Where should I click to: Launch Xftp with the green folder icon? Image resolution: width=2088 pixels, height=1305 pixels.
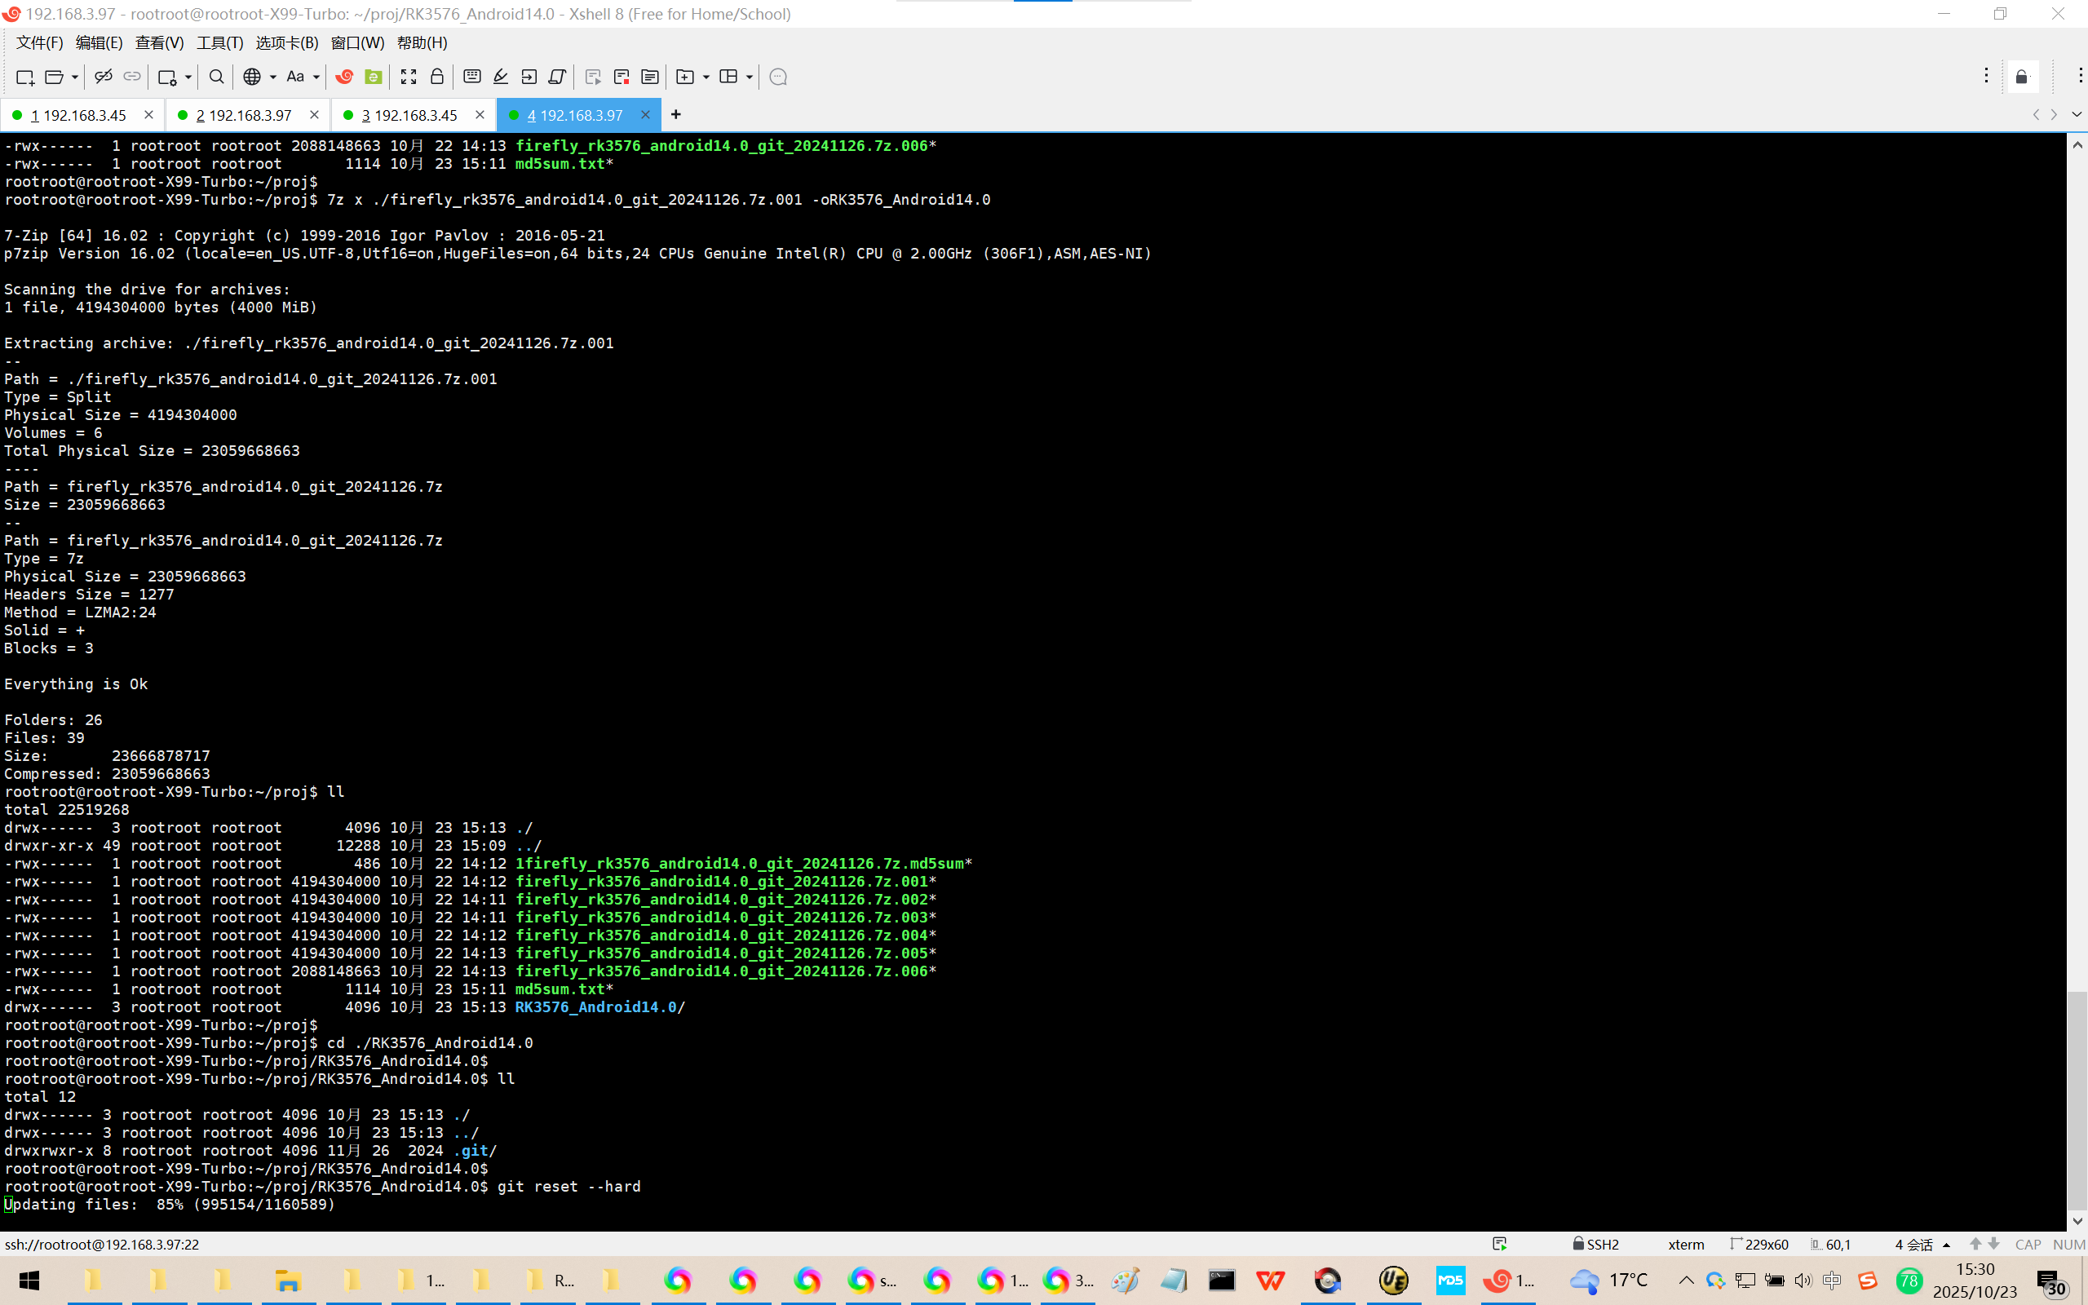[x=373, y=77]
